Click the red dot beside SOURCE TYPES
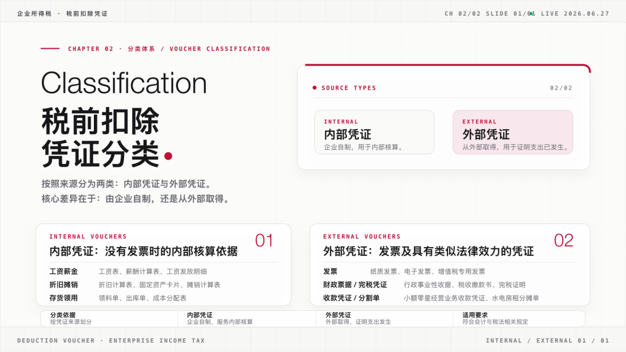 pos(315,87)
